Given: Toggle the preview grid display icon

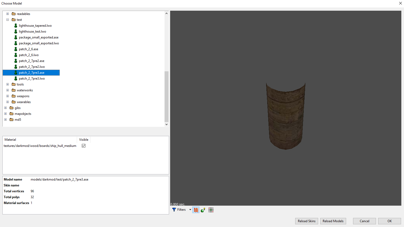Looking at the screenshot, I should (x=211, y=210).
